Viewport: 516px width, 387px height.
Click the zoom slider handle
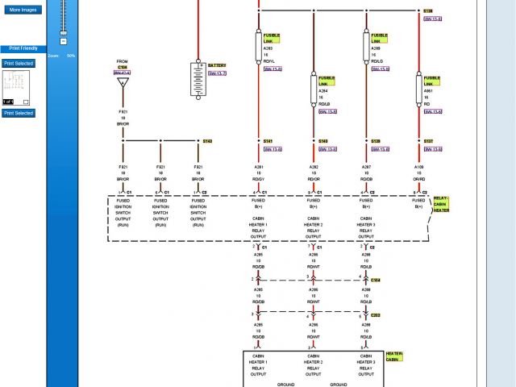coord(62,34)
